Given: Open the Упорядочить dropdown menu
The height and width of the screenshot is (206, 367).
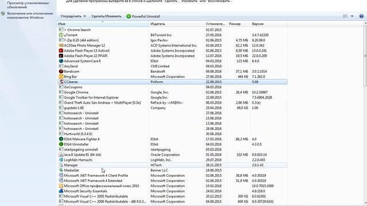Looking at the screenshot, I should coord(73,17).
